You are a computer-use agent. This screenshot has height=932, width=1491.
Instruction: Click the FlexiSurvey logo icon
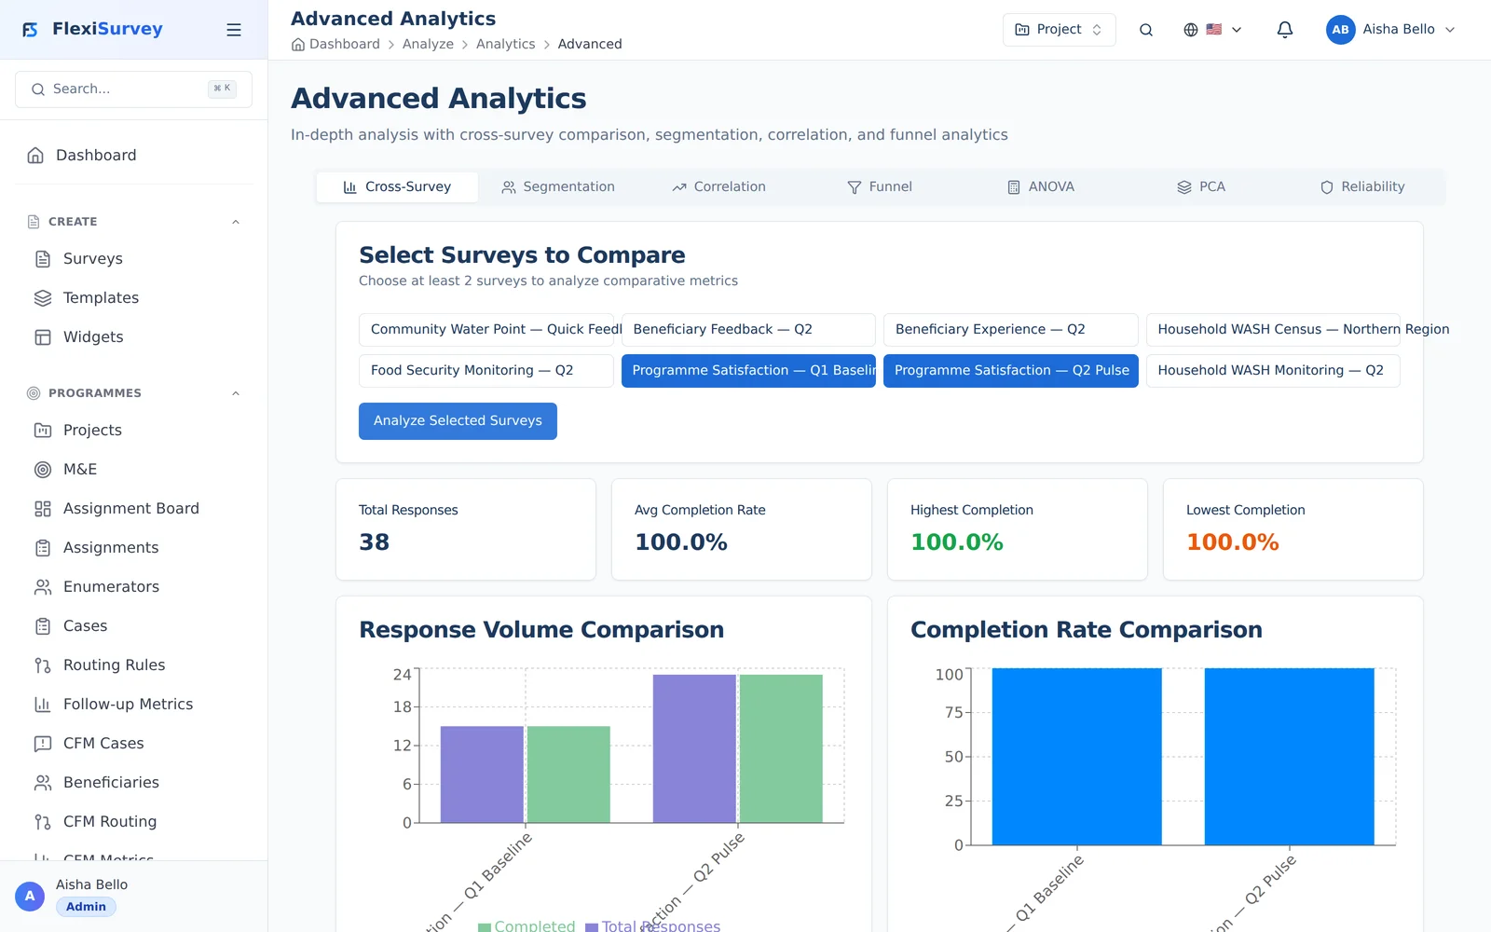[31, 30]
